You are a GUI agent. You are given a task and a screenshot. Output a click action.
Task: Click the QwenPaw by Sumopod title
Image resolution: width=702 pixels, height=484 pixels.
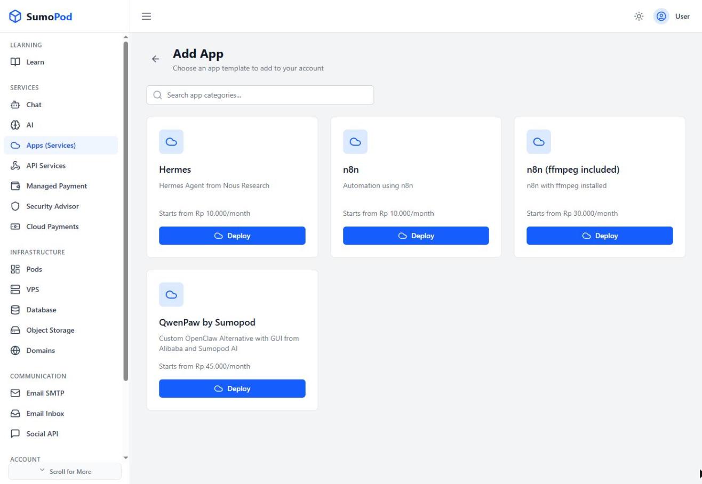207,322
